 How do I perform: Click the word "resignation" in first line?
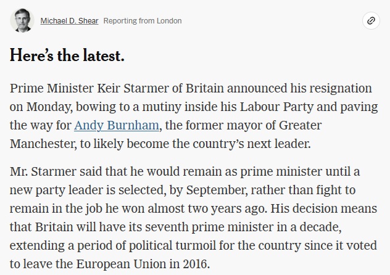tap(341, 88)
